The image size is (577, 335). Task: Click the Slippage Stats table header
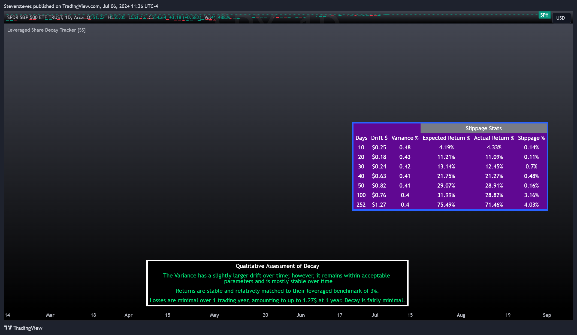(484, 128)
